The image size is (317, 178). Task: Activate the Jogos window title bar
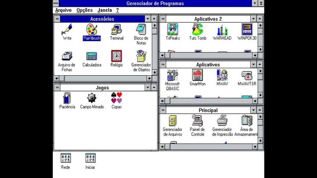tap(103, 88)
